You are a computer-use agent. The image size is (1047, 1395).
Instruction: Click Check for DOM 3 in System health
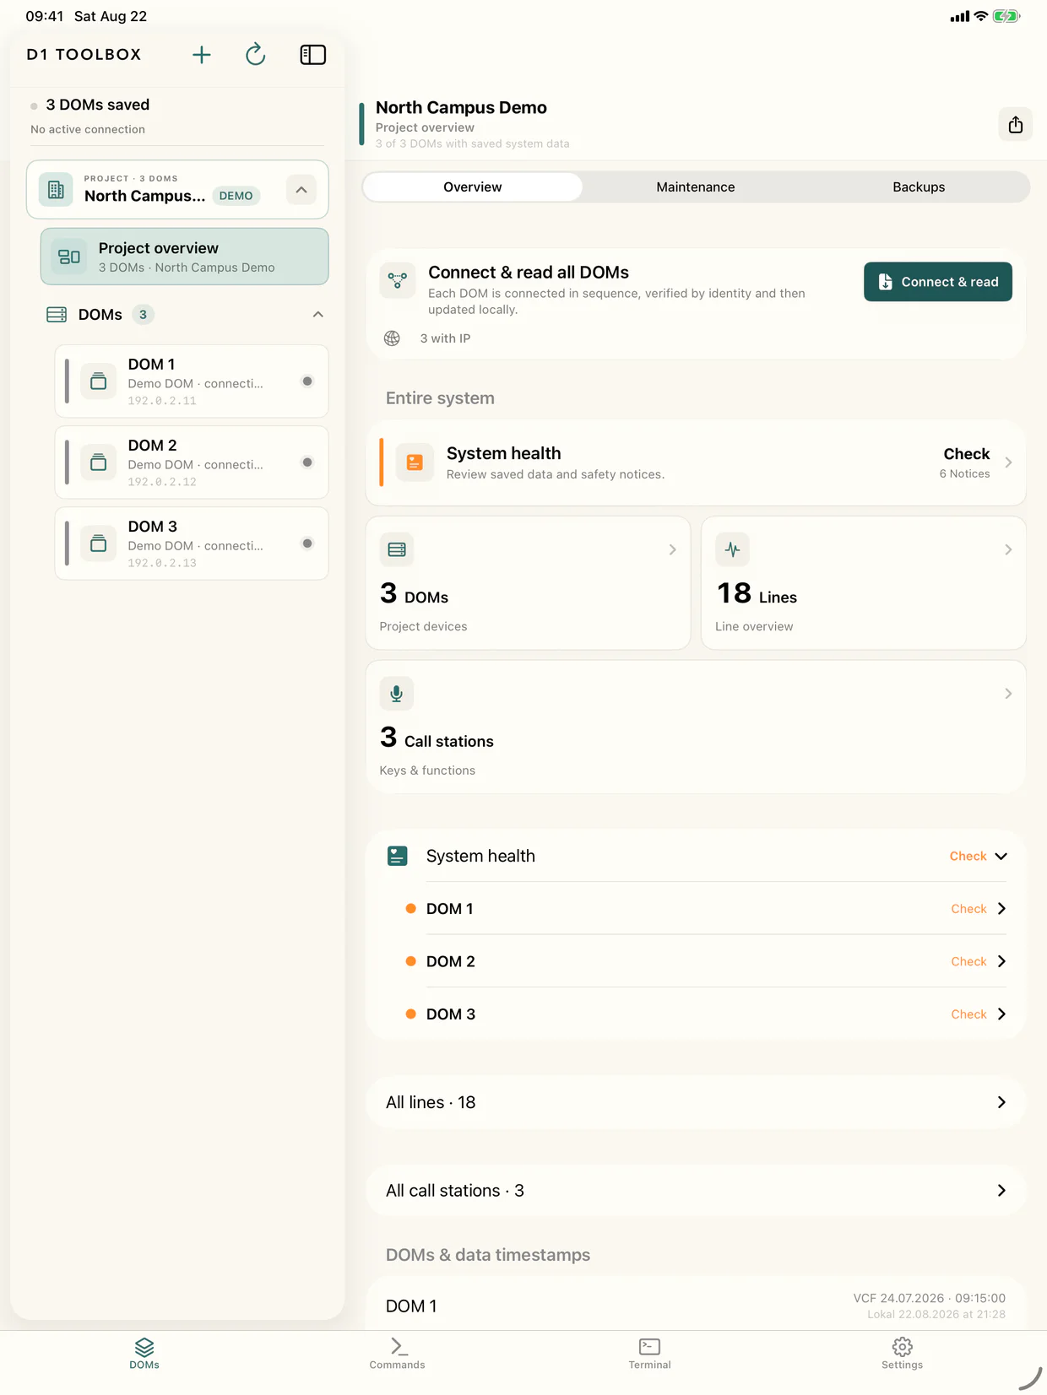(x=968, y=1014)
